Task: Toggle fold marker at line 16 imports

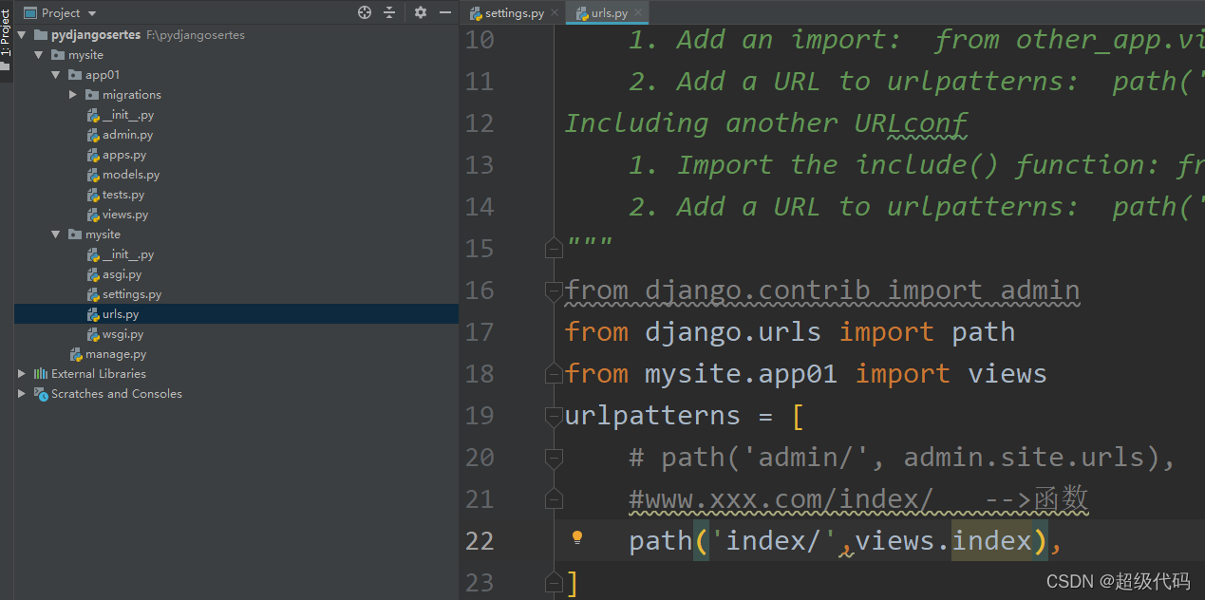Action: 554,291
